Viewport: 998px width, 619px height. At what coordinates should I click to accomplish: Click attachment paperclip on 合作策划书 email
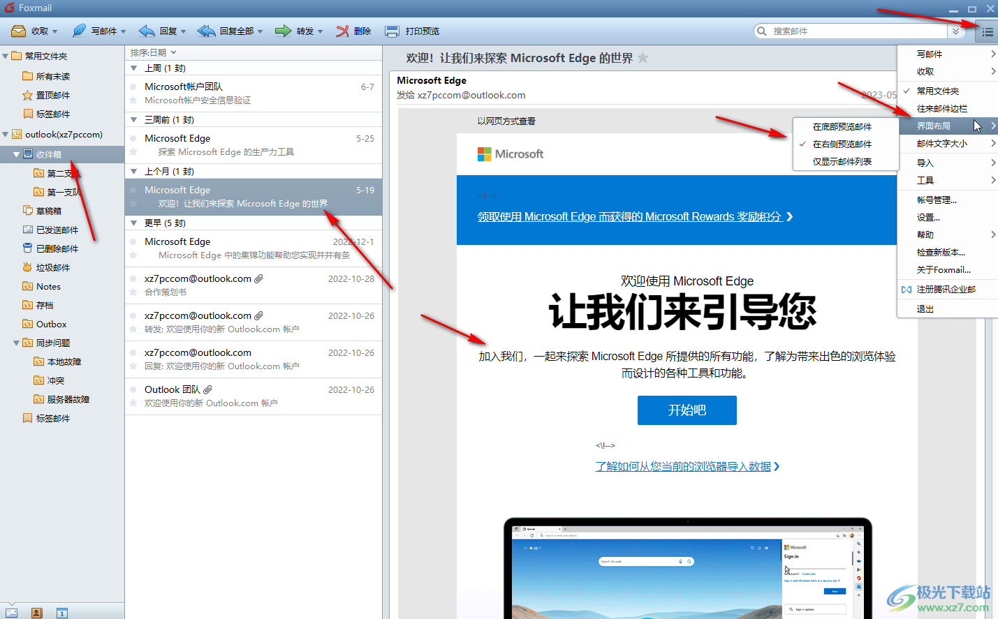click(259, 278)
